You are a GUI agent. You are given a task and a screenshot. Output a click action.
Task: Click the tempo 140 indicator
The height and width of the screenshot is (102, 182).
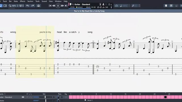click(x=105, y=7)
